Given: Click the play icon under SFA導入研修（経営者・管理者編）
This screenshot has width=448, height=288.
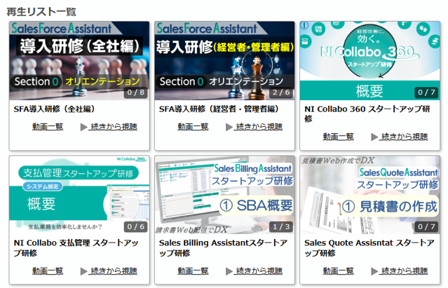Looking at the screenshot, I should point(229,127).
